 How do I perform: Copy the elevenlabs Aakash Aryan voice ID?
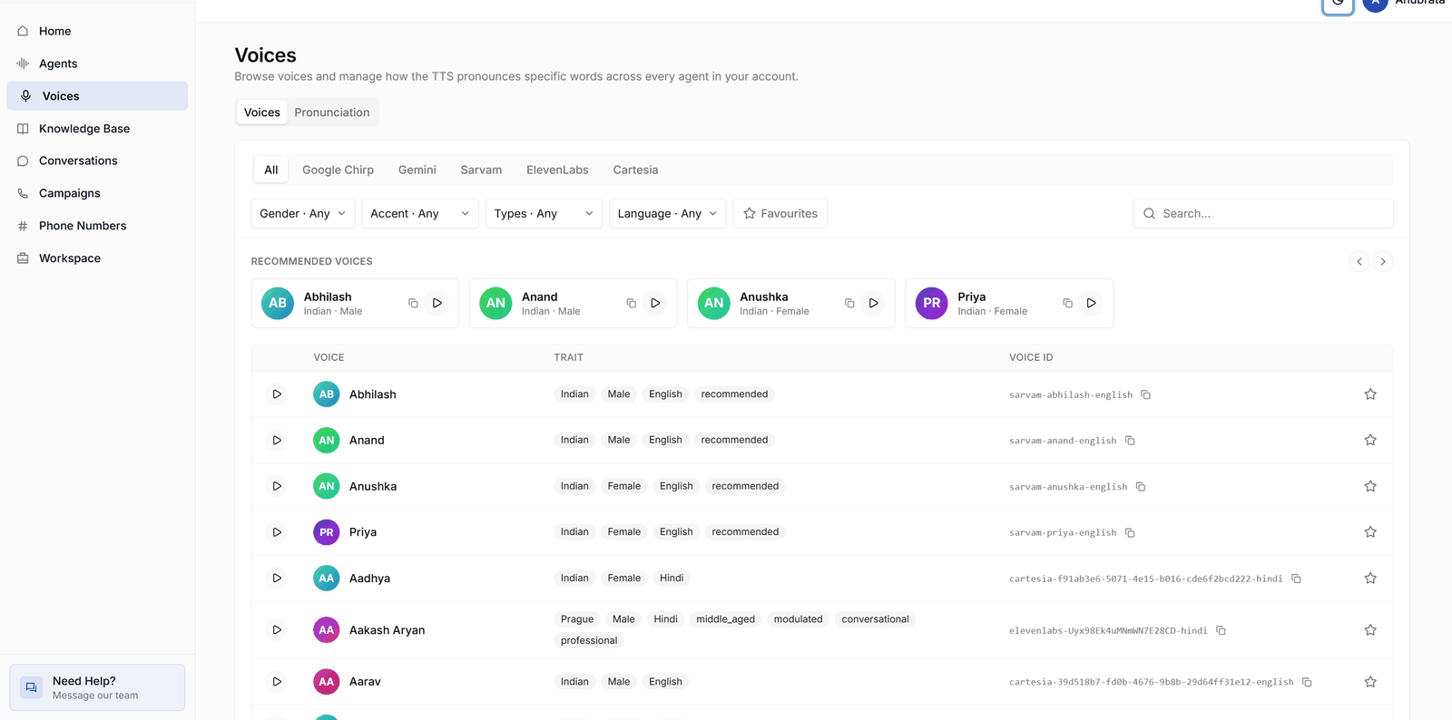point(1221,630)
